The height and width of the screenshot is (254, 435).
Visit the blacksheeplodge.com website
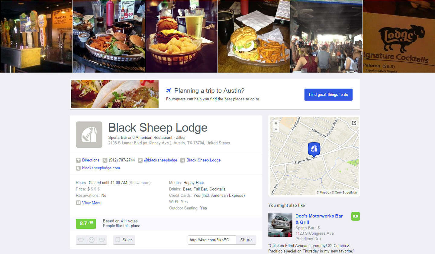101,168
